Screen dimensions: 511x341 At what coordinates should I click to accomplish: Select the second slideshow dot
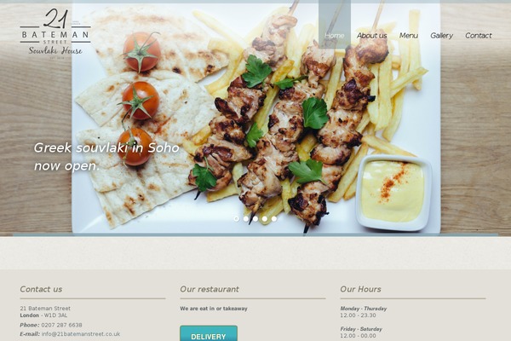246,219
